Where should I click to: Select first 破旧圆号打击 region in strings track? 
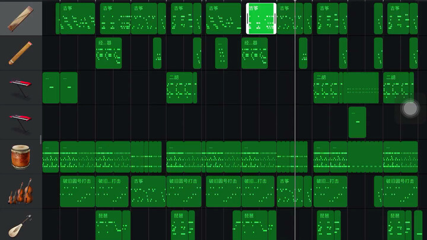pyautogui.click(x=77, y=191)
